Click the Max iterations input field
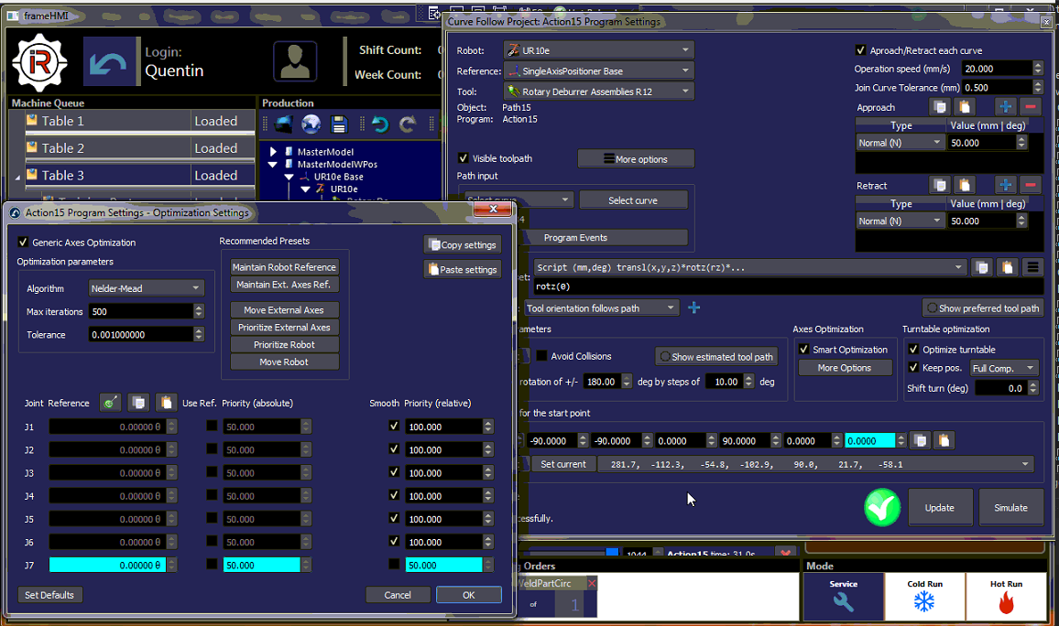 (141, 312)
